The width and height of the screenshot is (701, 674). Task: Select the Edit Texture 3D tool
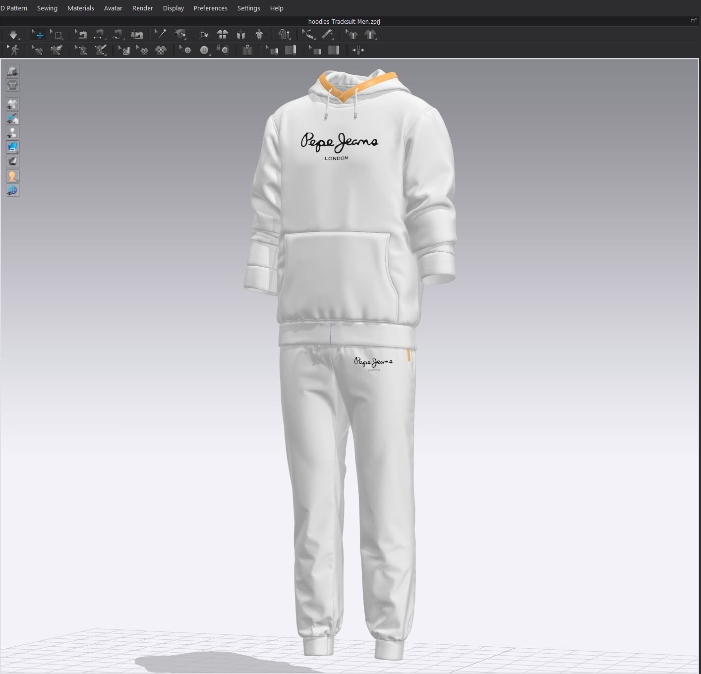point(124,50)
